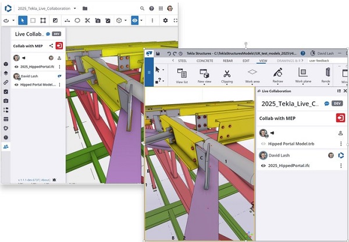The width and height of the screenshot is (349, 242).
Task: Select the VIEW ribbon tab
Action: click(x=263, y=61)
